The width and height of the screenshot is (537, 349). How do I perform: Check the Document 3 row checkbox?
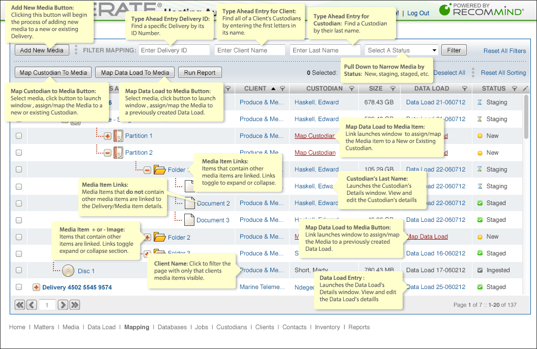pyautogui.click(x=19, y=220)
